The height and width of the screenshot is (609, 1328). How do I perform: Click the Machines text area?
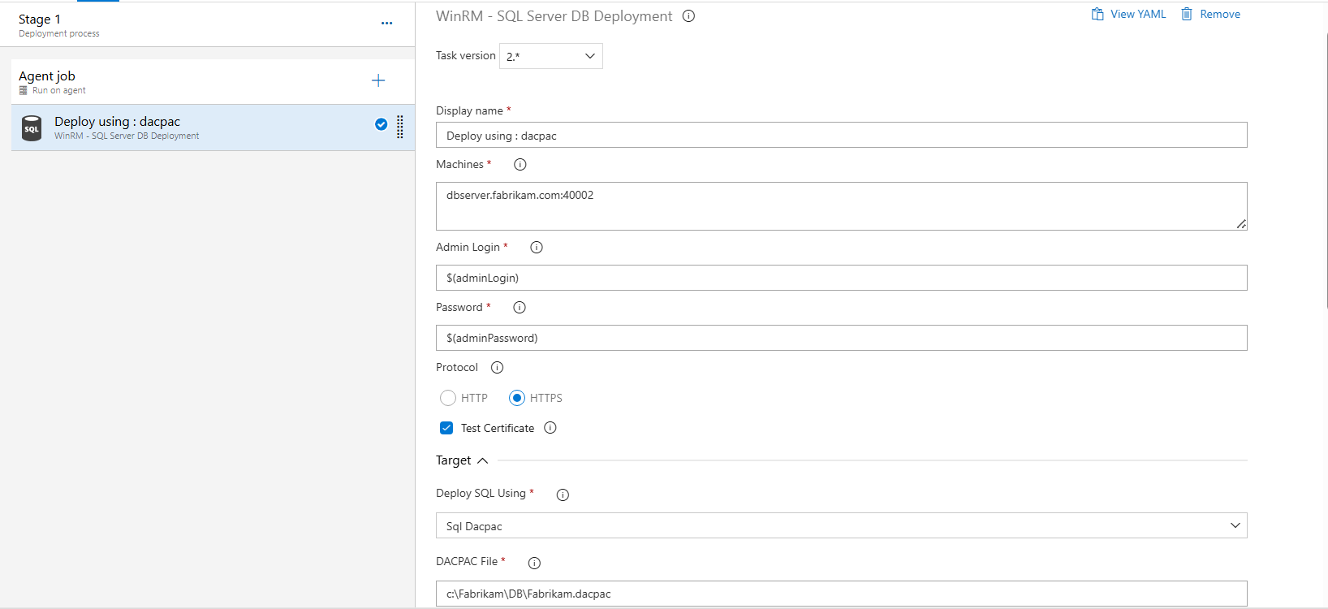(841, 206)
